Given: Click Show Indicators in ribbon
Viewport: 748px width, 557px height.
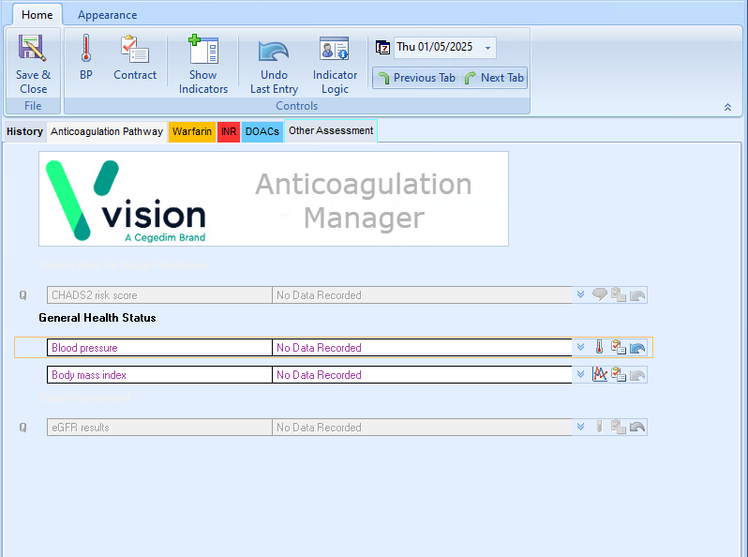Looking at the screenshot, I should [x=203, y=64].
